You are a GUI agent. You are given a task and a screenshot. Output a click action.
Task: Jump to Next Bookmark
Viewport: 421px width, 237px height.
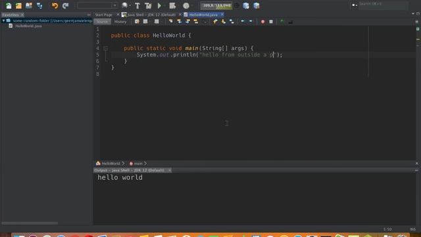[x=224, y=22]
